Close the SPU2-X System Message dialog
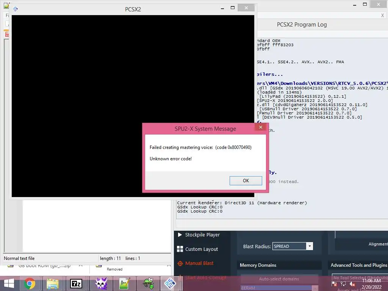Image resolution: width=388 pixels, height=291 pixels. coord(261,127)
